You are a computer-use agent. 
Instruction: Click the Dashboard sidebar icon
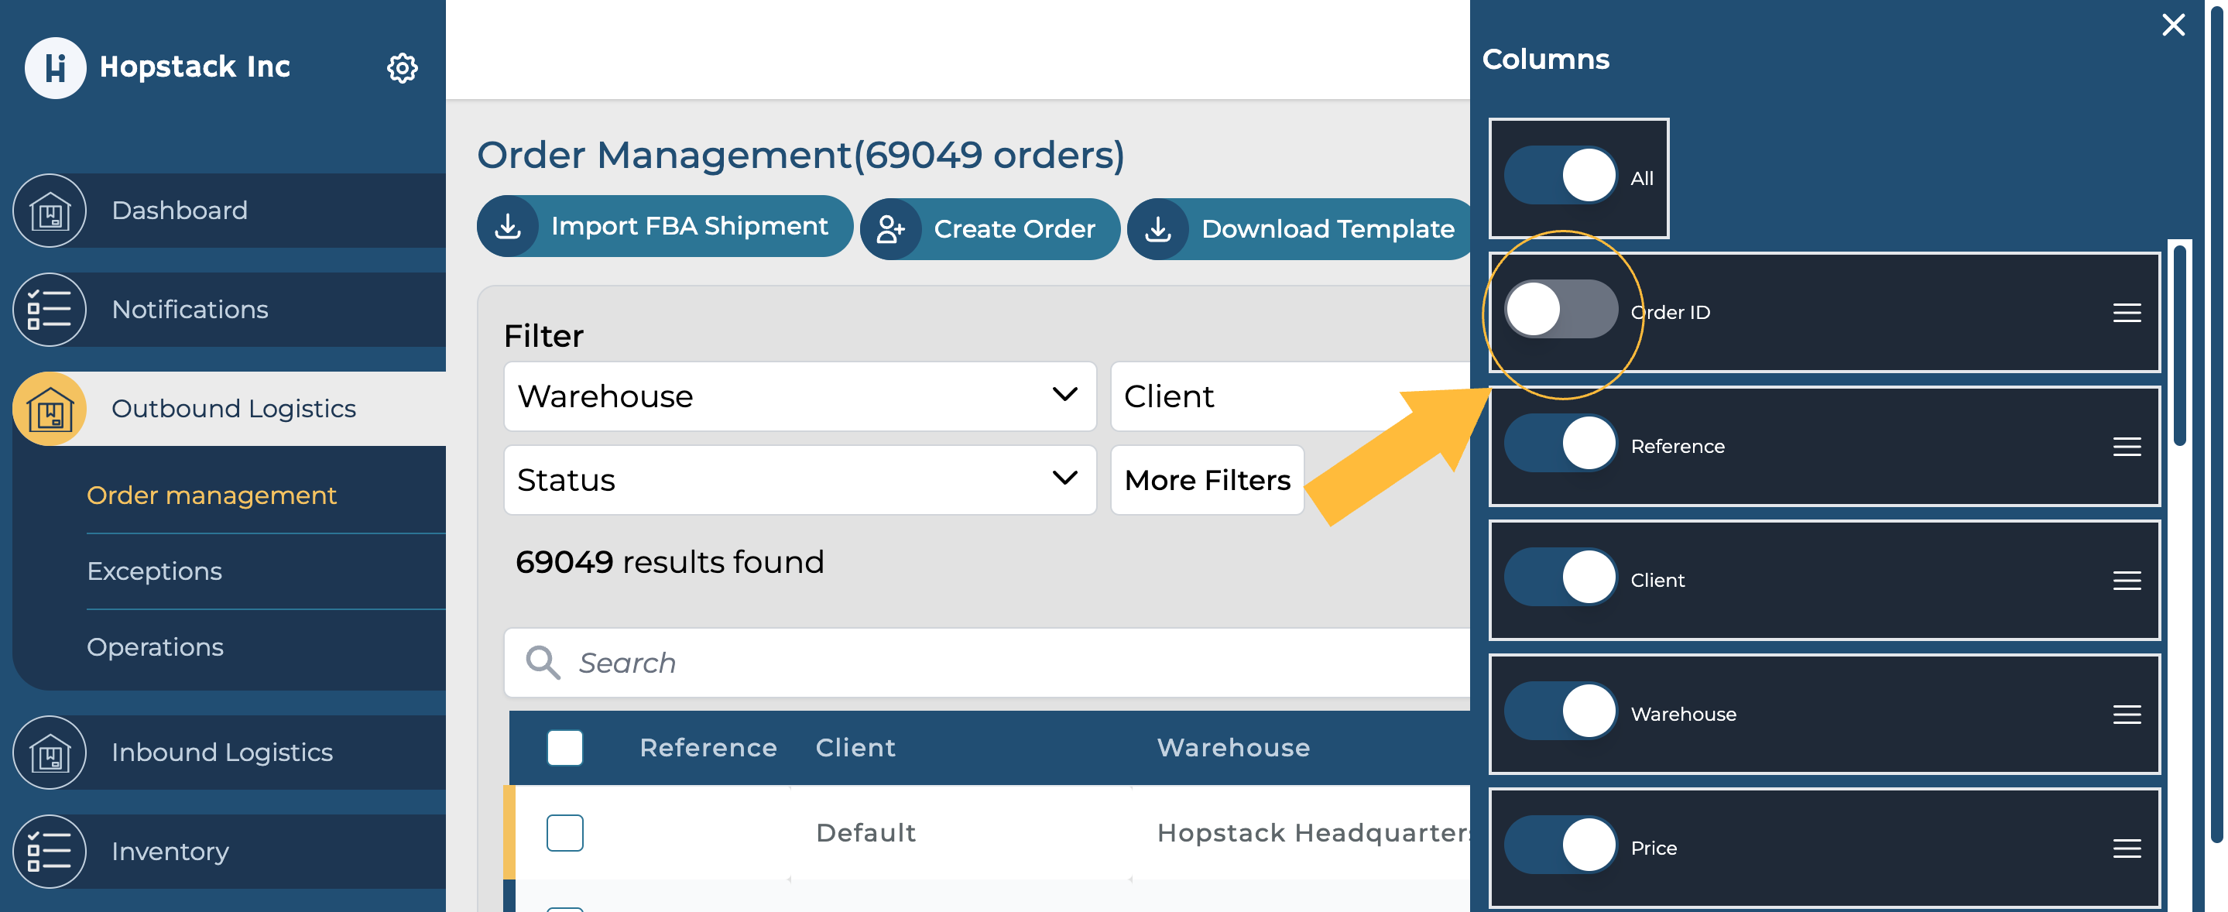[50, 211]
